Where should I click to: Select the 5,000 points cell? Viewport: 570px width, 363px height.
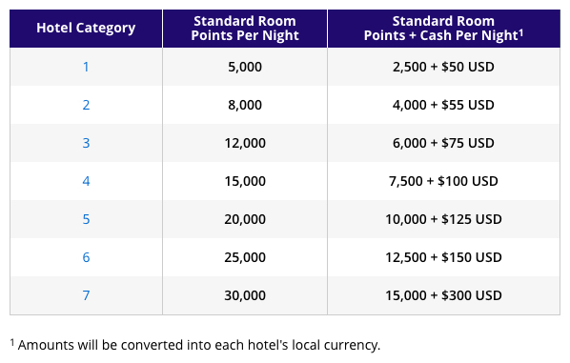click(x=245, y=67)
